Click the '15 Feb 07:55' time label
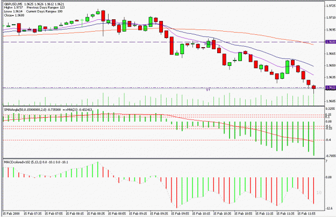Viewport: 336px width, 217px height. [54, 213]
